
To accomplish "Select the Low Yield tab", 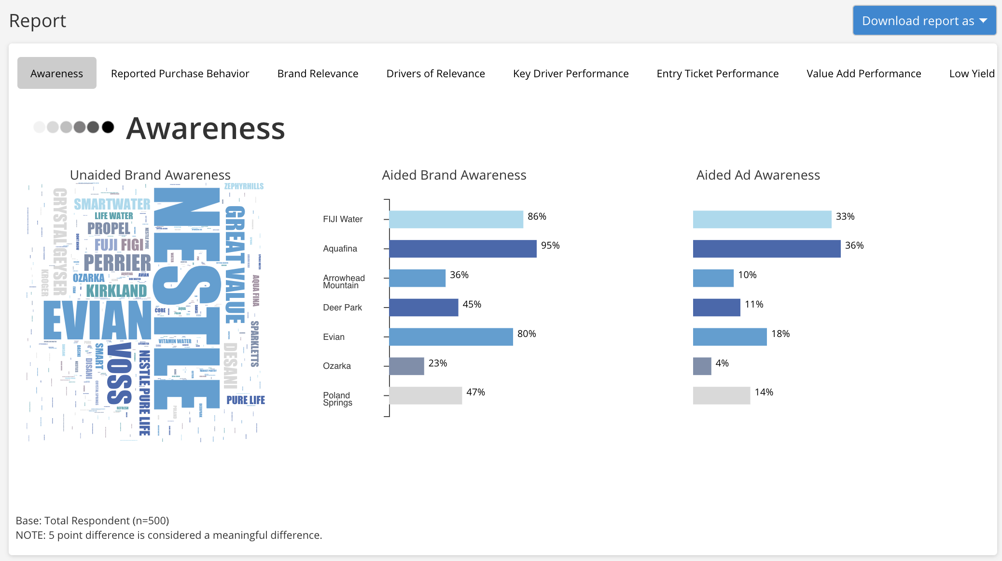I will pos(972,73).
